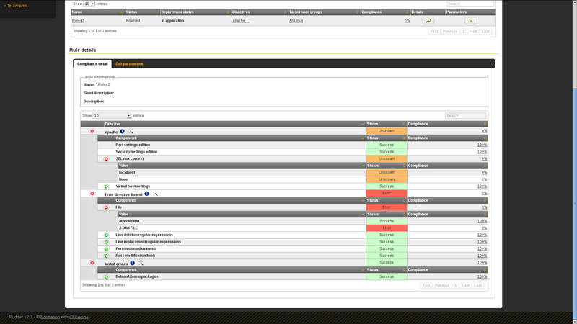The width and height of the screenshot is (577, 324).
Task: Show info for Error directive filetest
Action: 147,194
